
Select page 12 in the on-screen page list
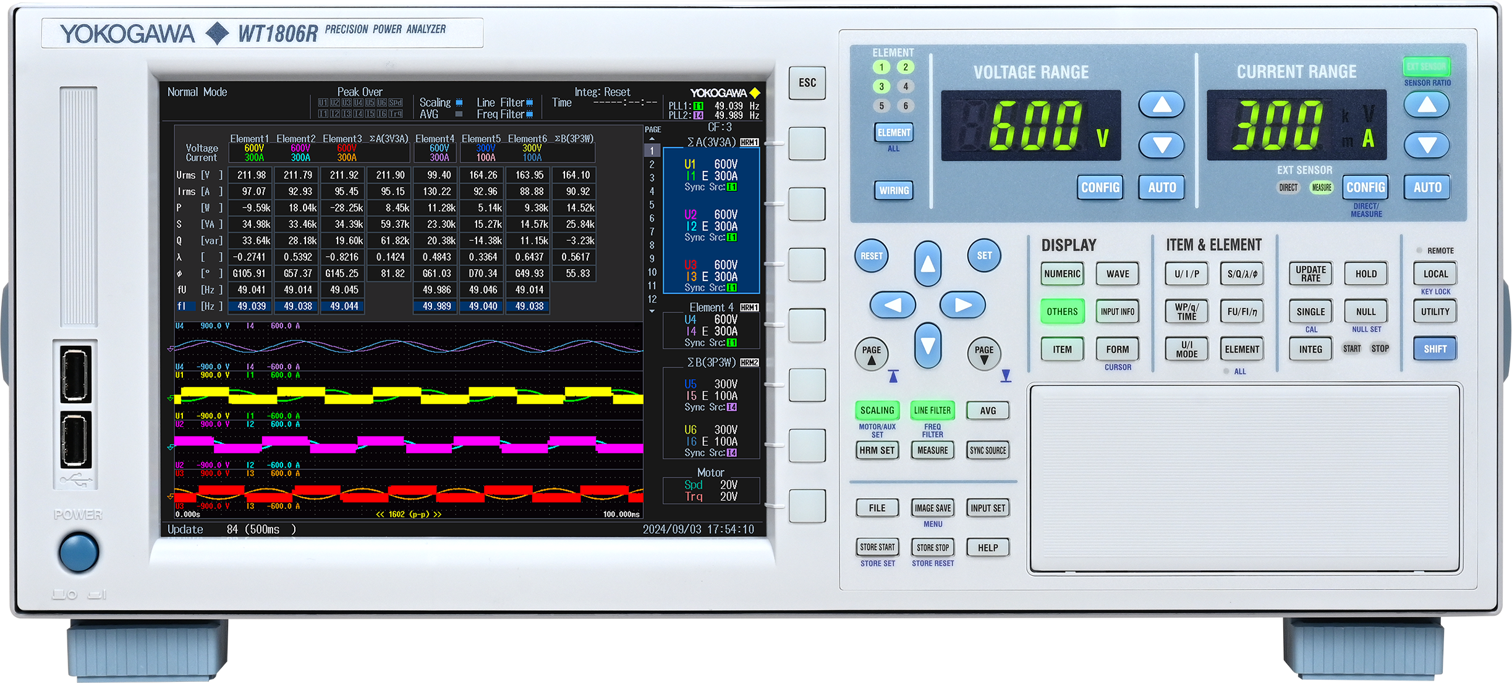pyautogui.click(x=652, y=299)
